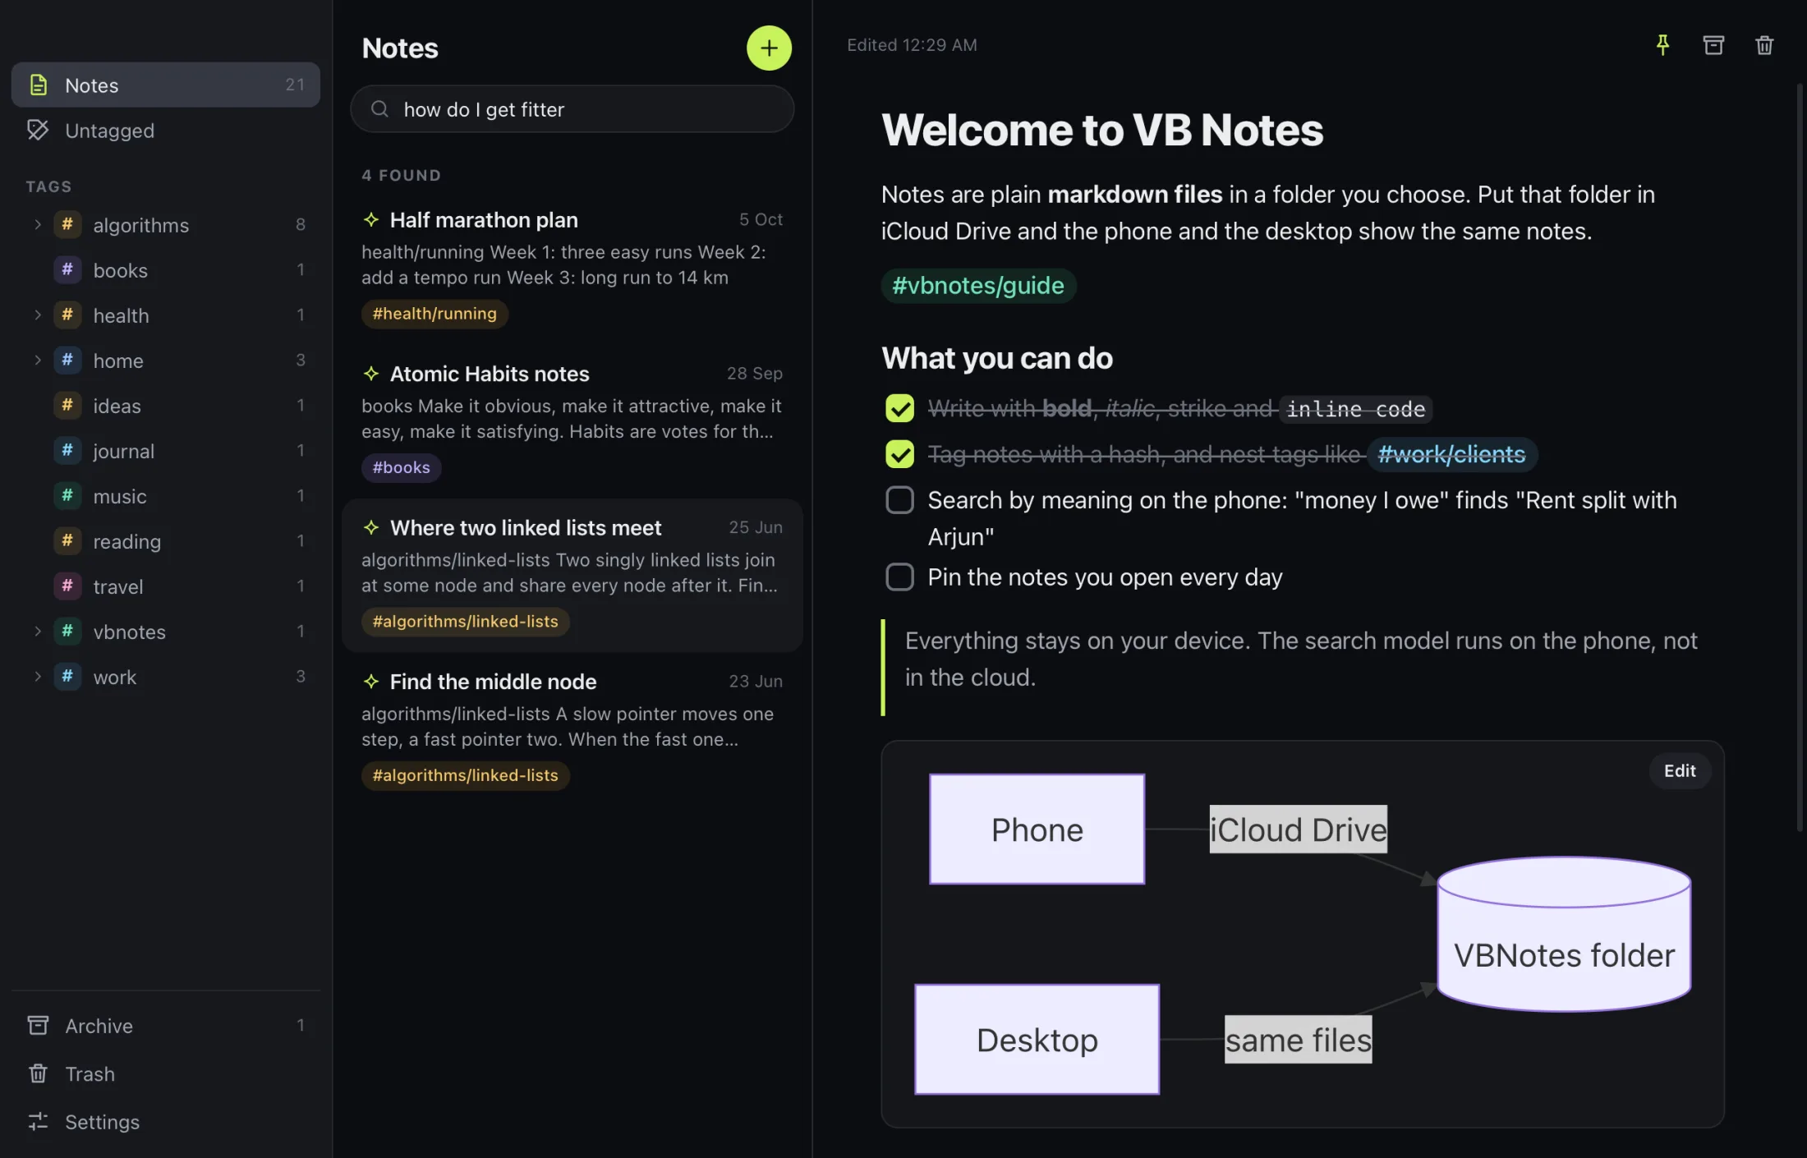Screen dimensions: 1807x1158
Task: Create a new note with plus button
Action: [769, 48]
